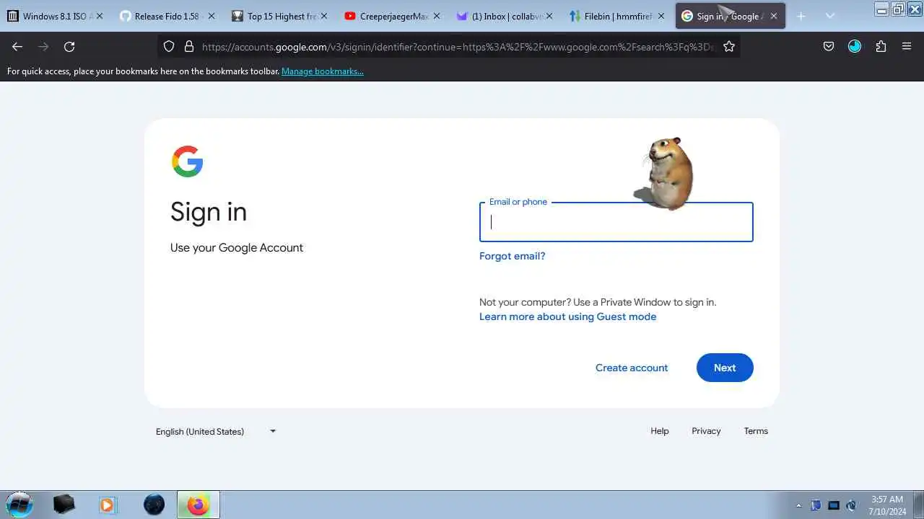This screenshot has height=519, width=924.
Task: Open Learn more about Guest mode
Action: [x=567, y=316]
